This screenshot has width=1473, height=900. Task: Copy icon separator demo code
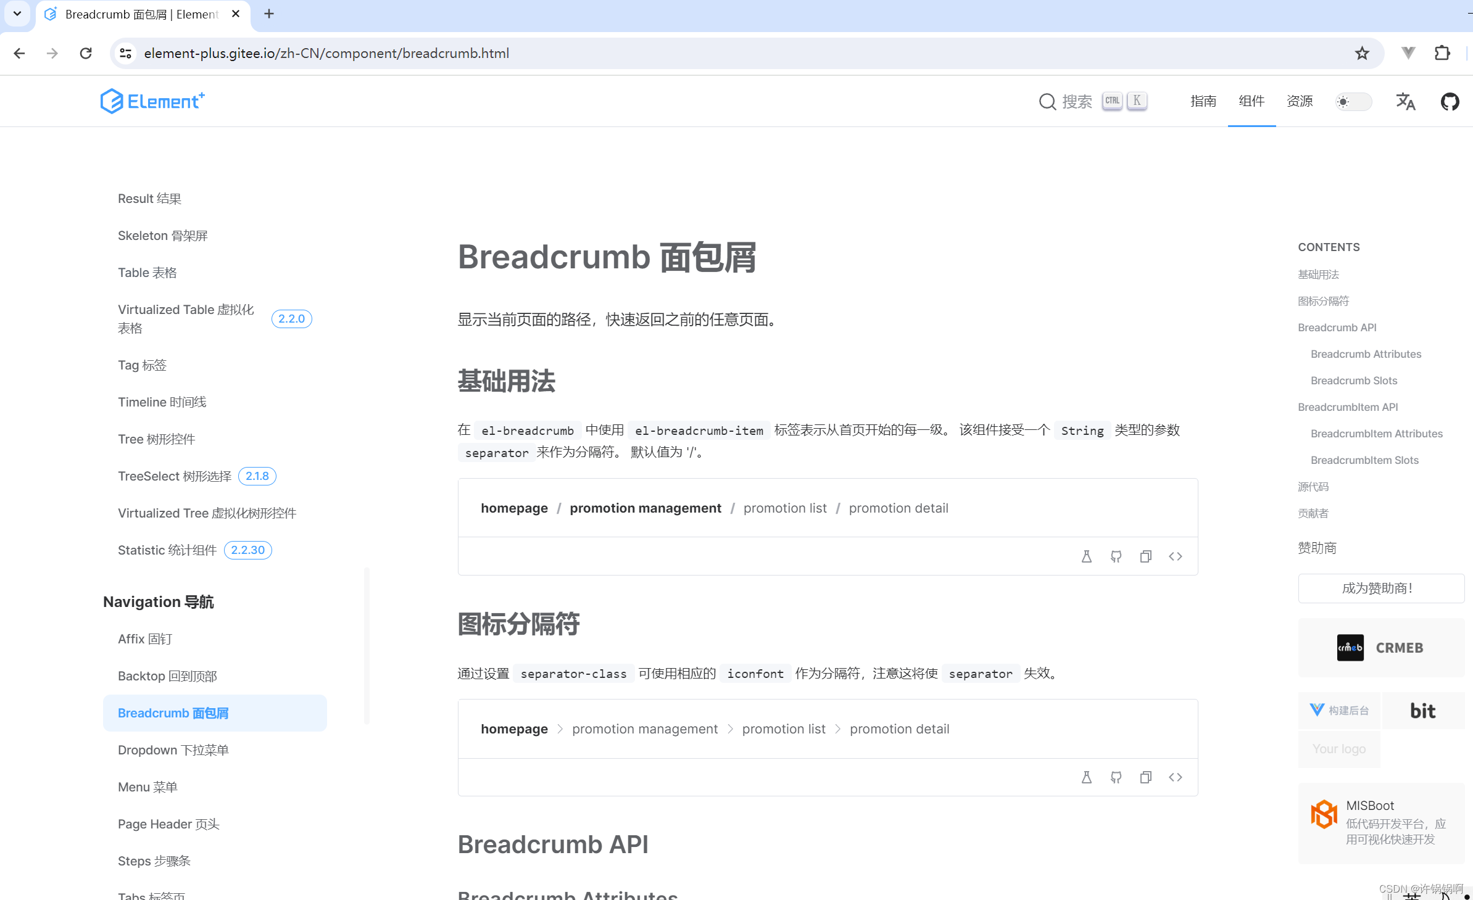pos(1146,777)
